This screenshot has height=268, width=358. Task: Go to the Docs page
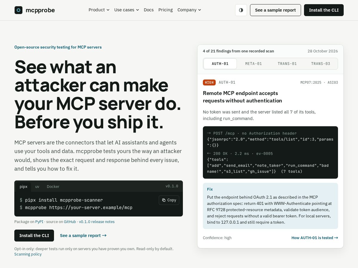[149, 10]
